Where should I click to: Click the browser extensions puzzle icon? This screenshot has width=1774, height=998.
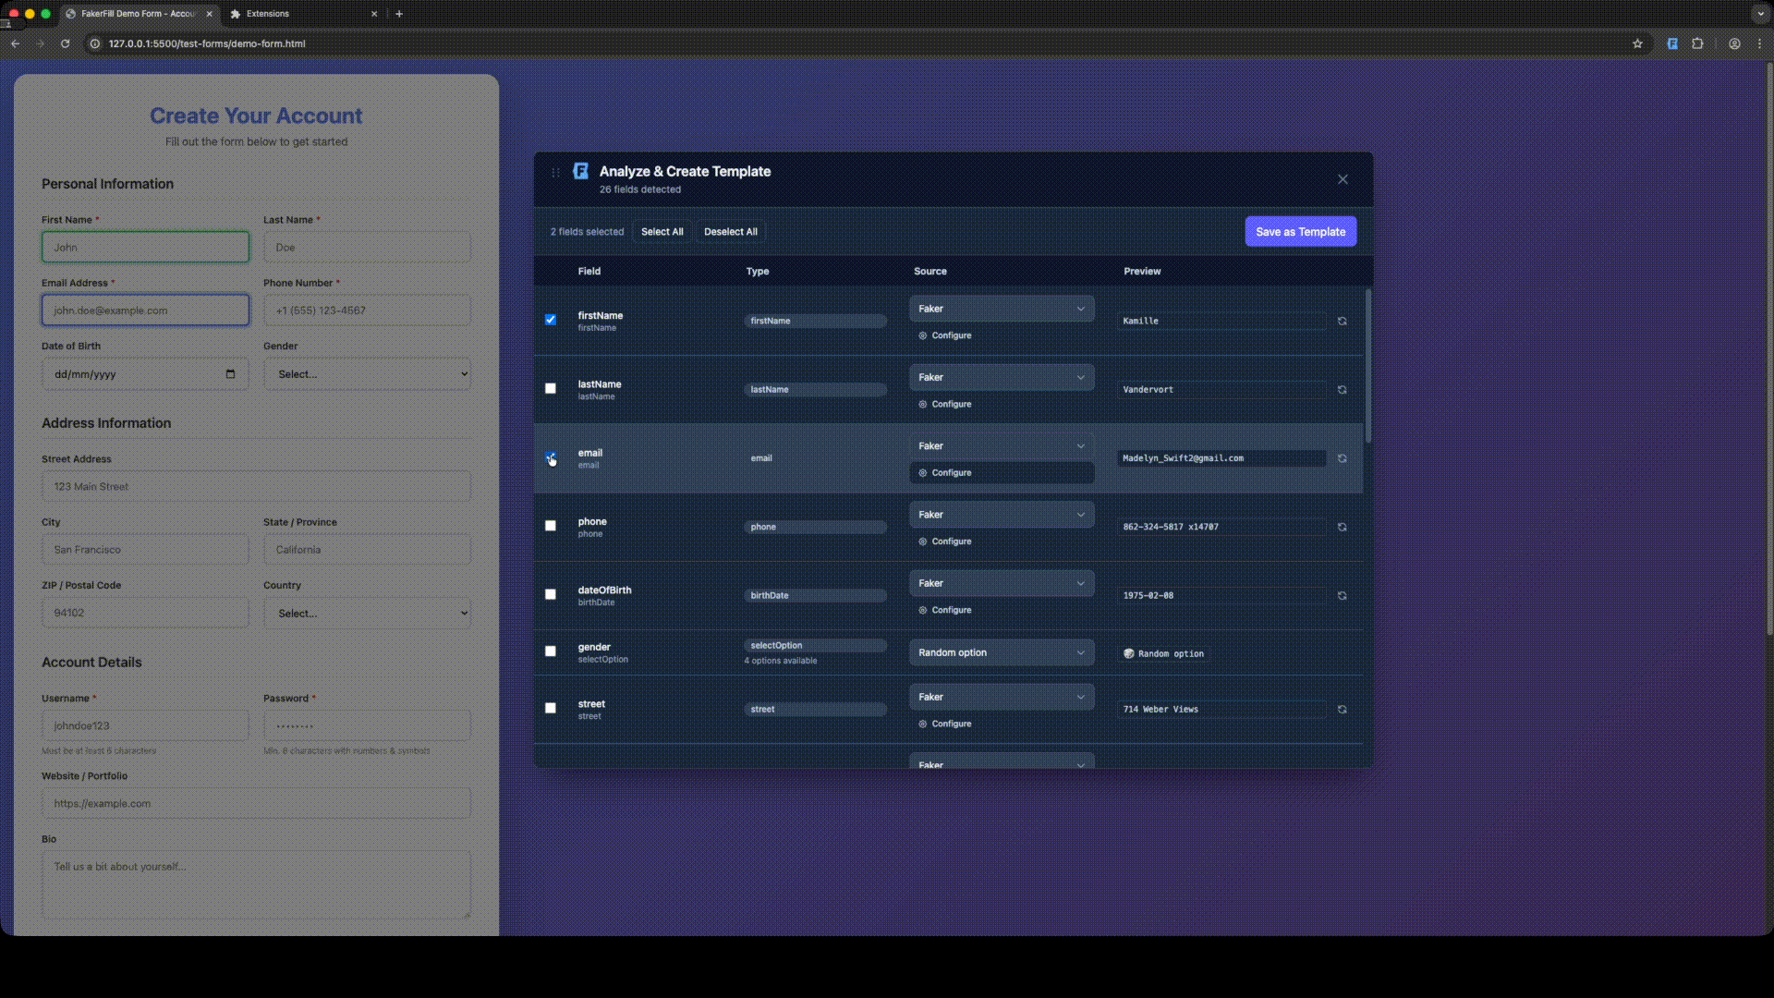click(1698, 43)
